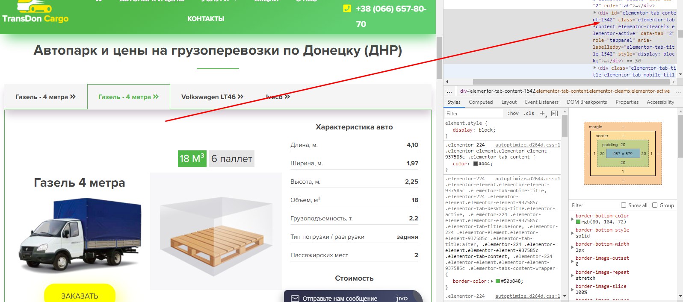Open autoptimize css link of the bottom rule
The height and width of the screenshot is (302, 683).
[x=528, y=296]
